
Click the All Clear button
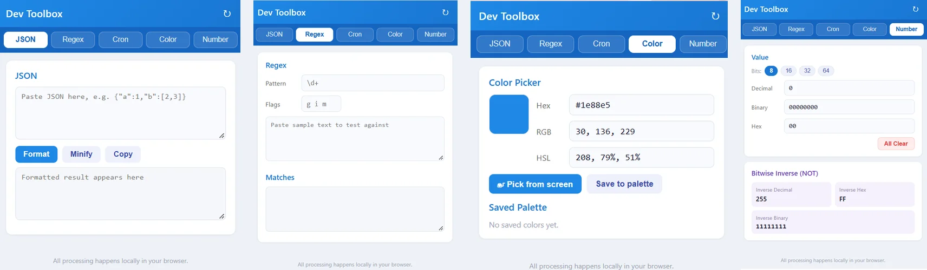(896, 144)
